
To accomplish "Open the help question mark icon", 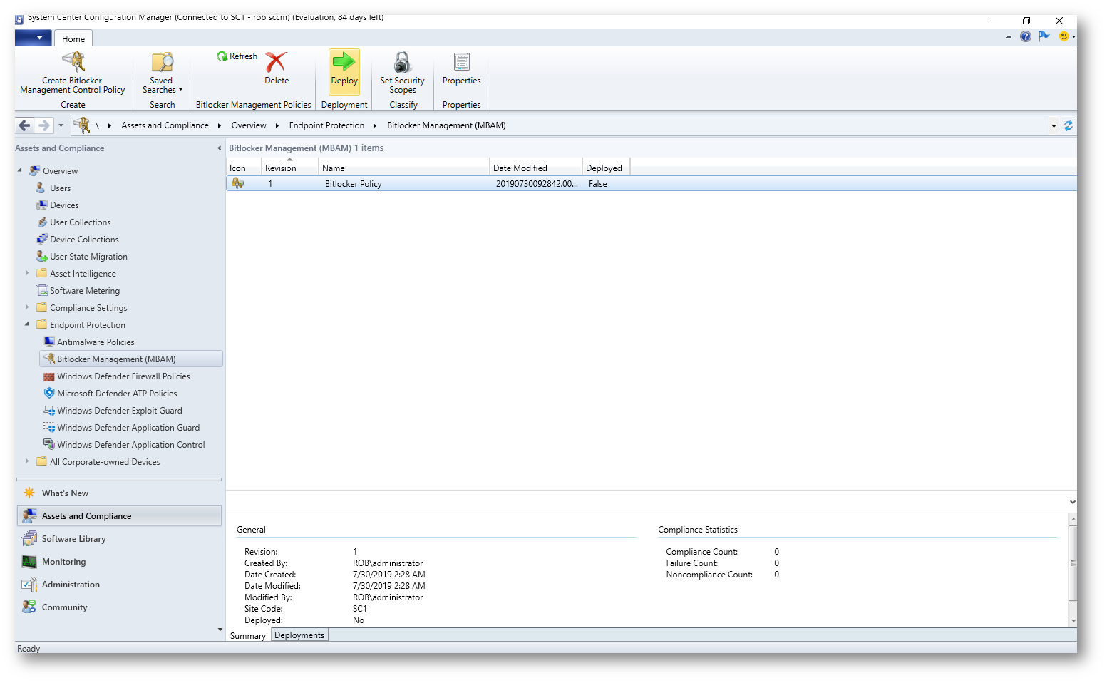I will [1025, 36].
